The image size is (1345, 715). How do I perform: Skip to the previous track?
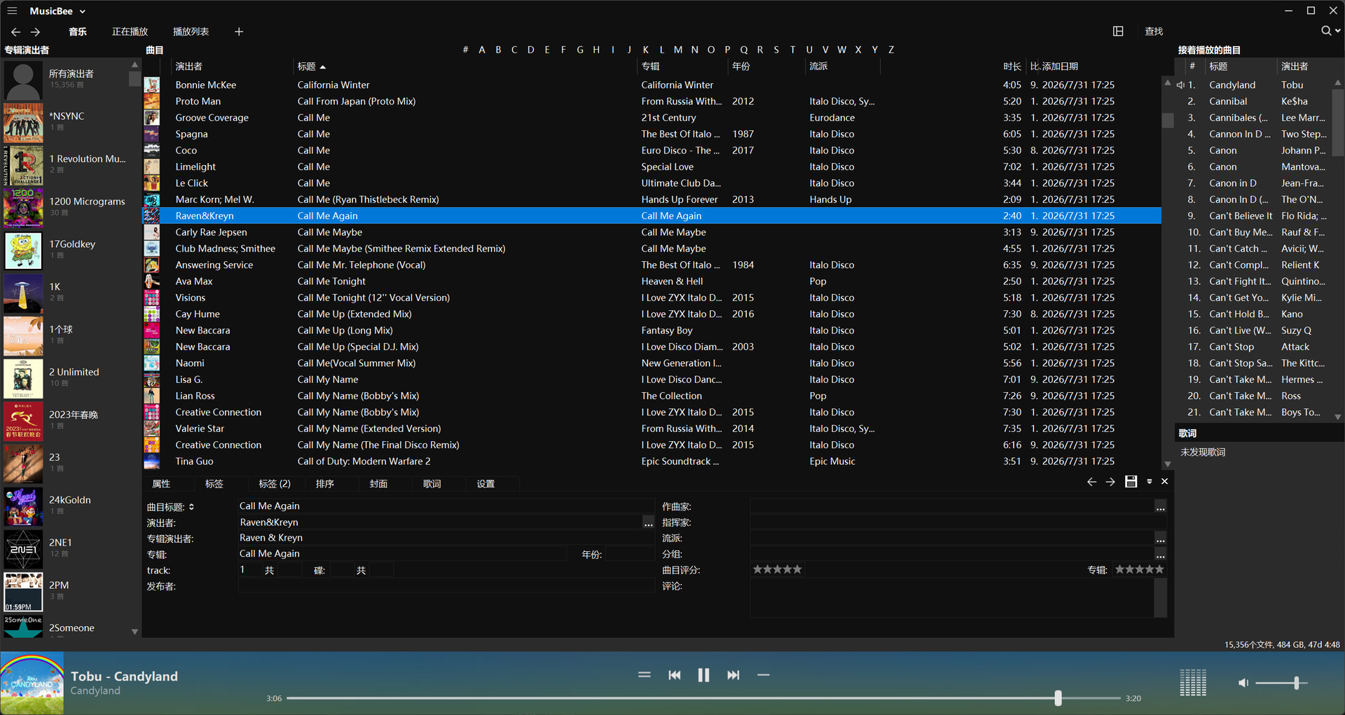point(675,675)
